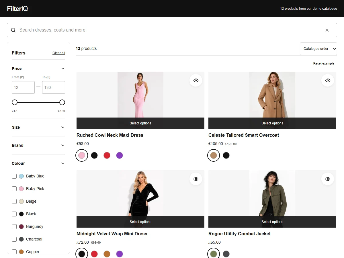Select options for Midnight Velvet Wrap Mini Dress
Screen dimensions: 344x258
(x=140, y=222)
